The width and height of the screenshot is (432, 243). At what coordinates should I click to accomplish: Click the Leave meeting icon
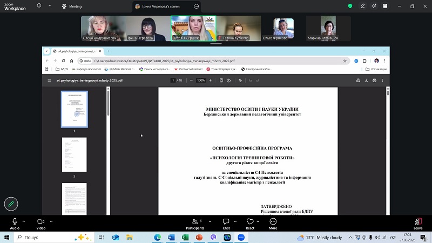417,221
